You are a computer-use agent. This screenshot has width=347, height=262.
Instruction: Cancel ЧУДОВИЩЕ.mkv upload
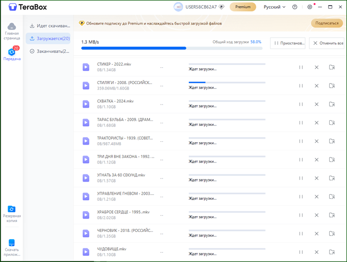pos(317,252)
